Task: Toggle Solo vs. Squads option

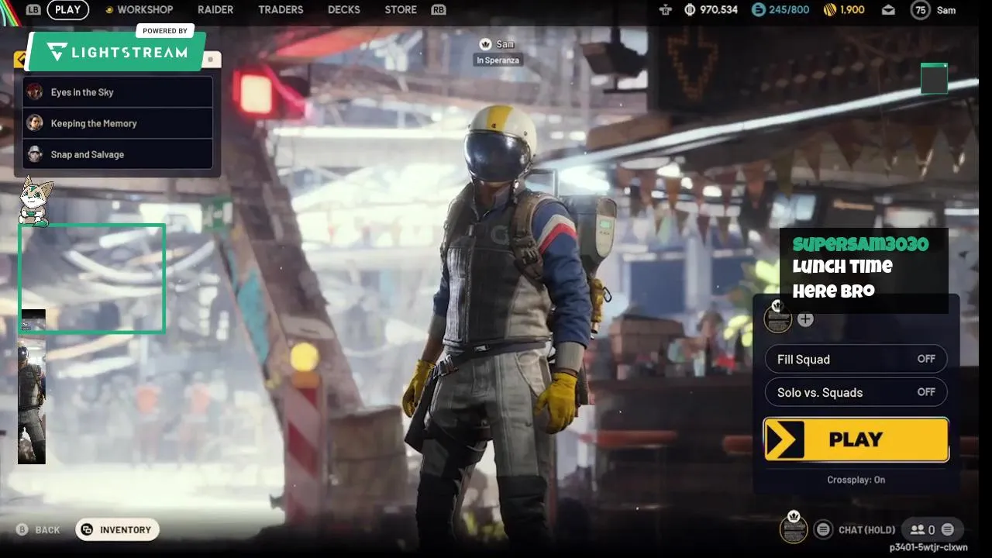Action: (x=856, y=392)
